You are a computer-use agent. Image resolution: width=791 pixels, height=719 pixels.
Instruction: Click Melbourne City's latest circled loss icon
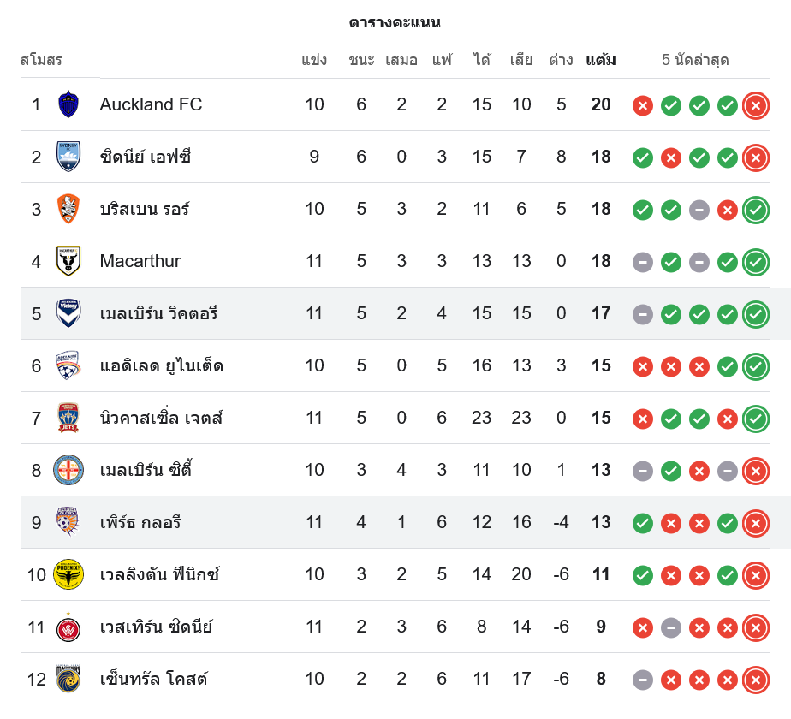[x=755, y=471]
